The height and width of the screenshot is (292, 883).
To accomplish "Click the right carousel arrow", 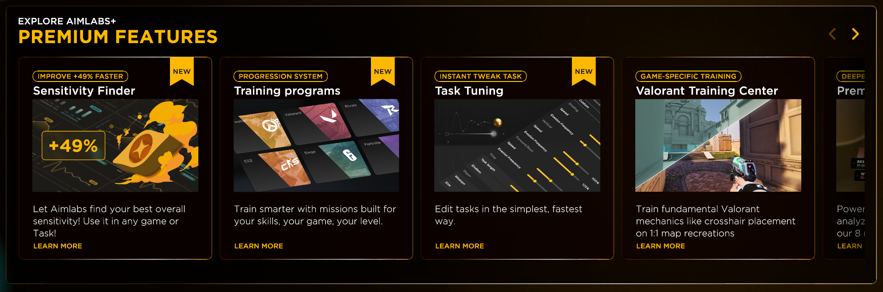I will click(855, 34).
